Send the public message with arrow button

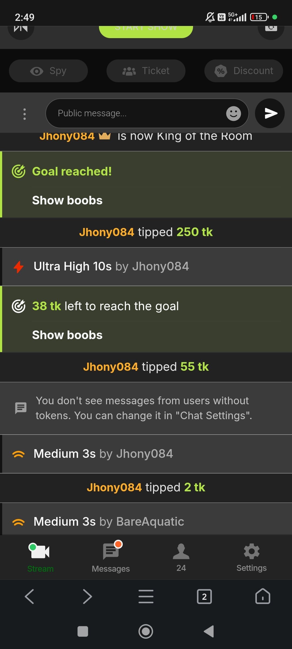(270, 113)
